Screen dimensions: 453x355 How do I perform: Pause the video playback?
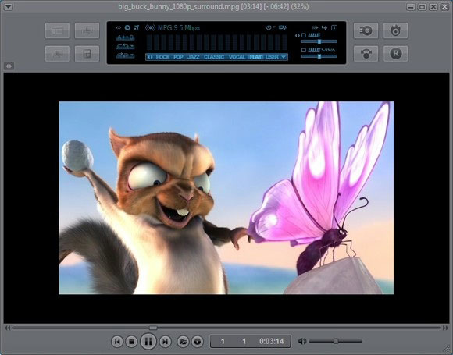coord(148,342)
